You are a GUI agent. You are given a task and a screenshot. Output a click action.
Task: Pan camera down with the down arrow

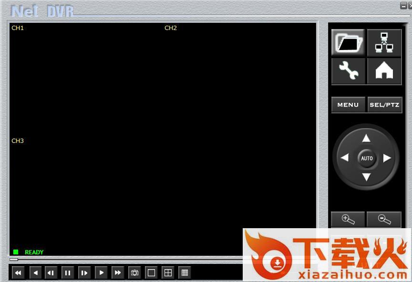pos(366,177)
